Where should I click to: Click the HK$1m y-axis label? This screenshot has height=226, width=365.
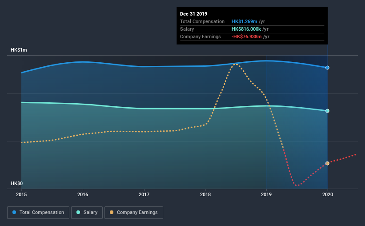[19, 50]
